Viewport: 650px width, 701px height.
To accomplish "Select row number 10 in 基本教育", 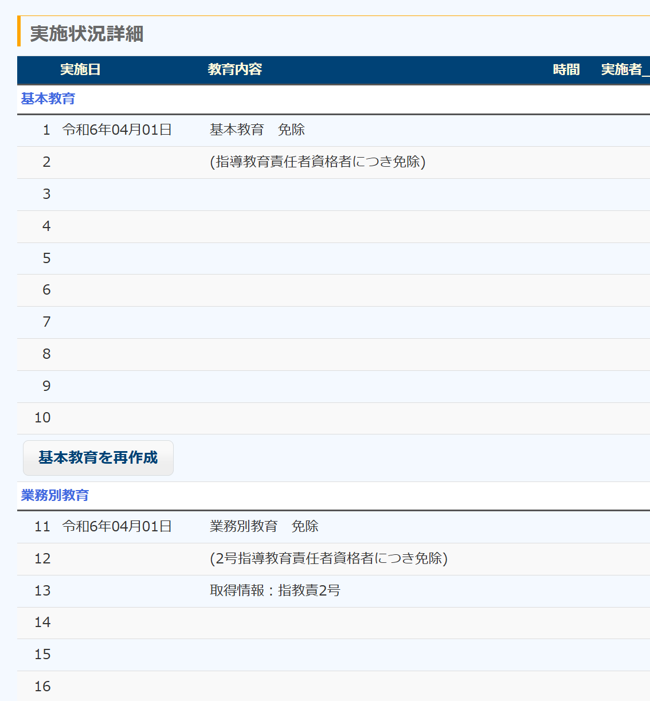I will point(43,418).
